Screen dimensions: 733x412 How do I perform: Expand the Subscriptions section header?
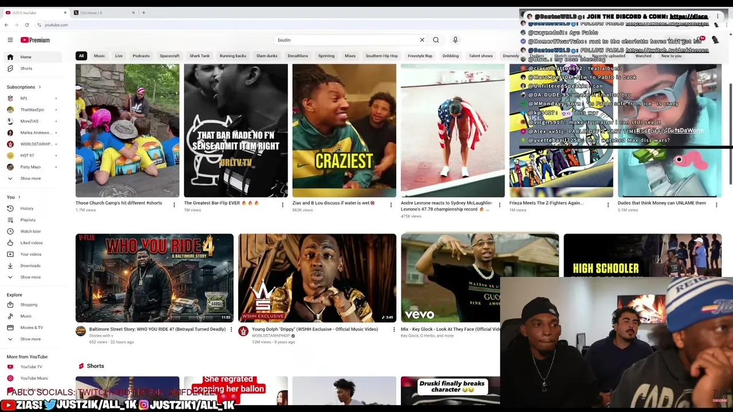[24, 87]
